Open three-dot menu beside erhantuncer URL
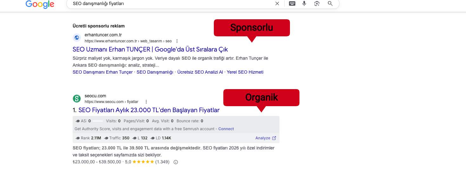Image resolution: width=466 pixels, height=170 pixels. pos(177,41)
